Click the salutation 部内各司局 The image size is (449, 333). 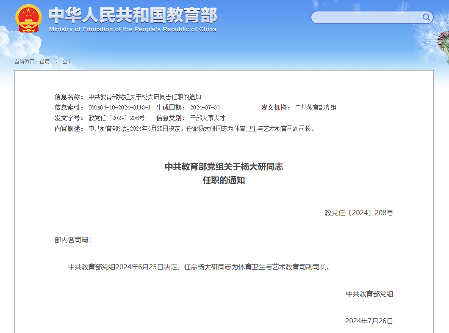coord(72,240)
